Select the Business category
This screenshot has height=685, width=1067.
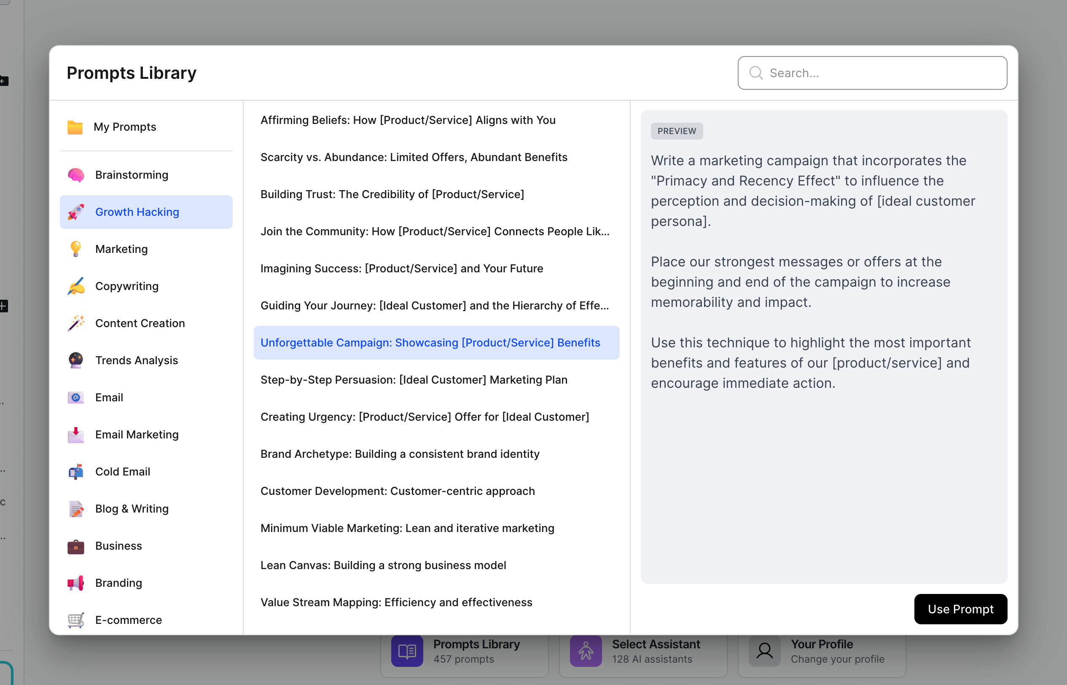click(x=118, y=546)
